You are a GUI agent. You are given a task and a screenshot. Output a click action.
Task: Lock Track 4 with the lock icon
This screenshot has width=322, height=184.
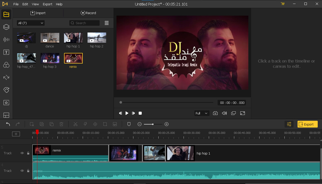pyautogui.click(x=28, y=171)
